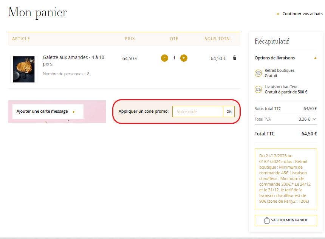Image resolution: width=325 pixels, height=239 pixels.
Task: Click the Sous-total TTC row label
Action: pos(268,109)
